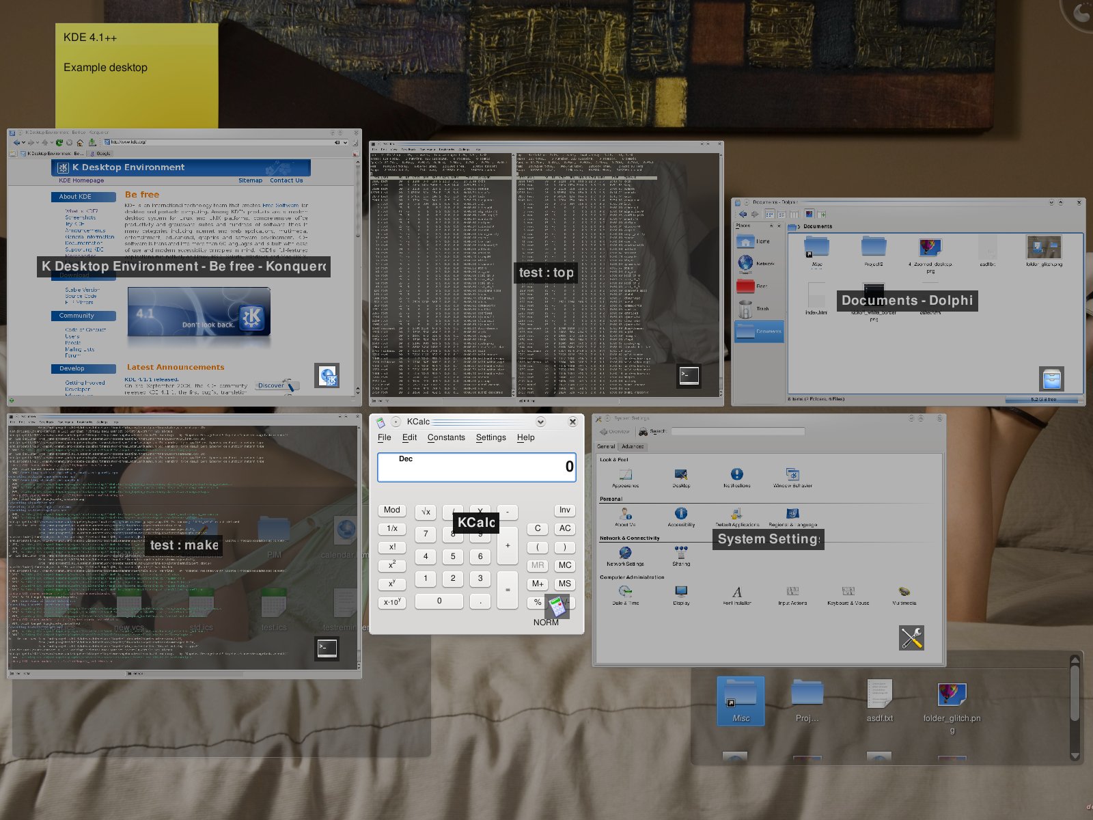Click the Contact Us link in Konqueror
This screenshot has width=1093, height=820.
click(x=286, y=180)
